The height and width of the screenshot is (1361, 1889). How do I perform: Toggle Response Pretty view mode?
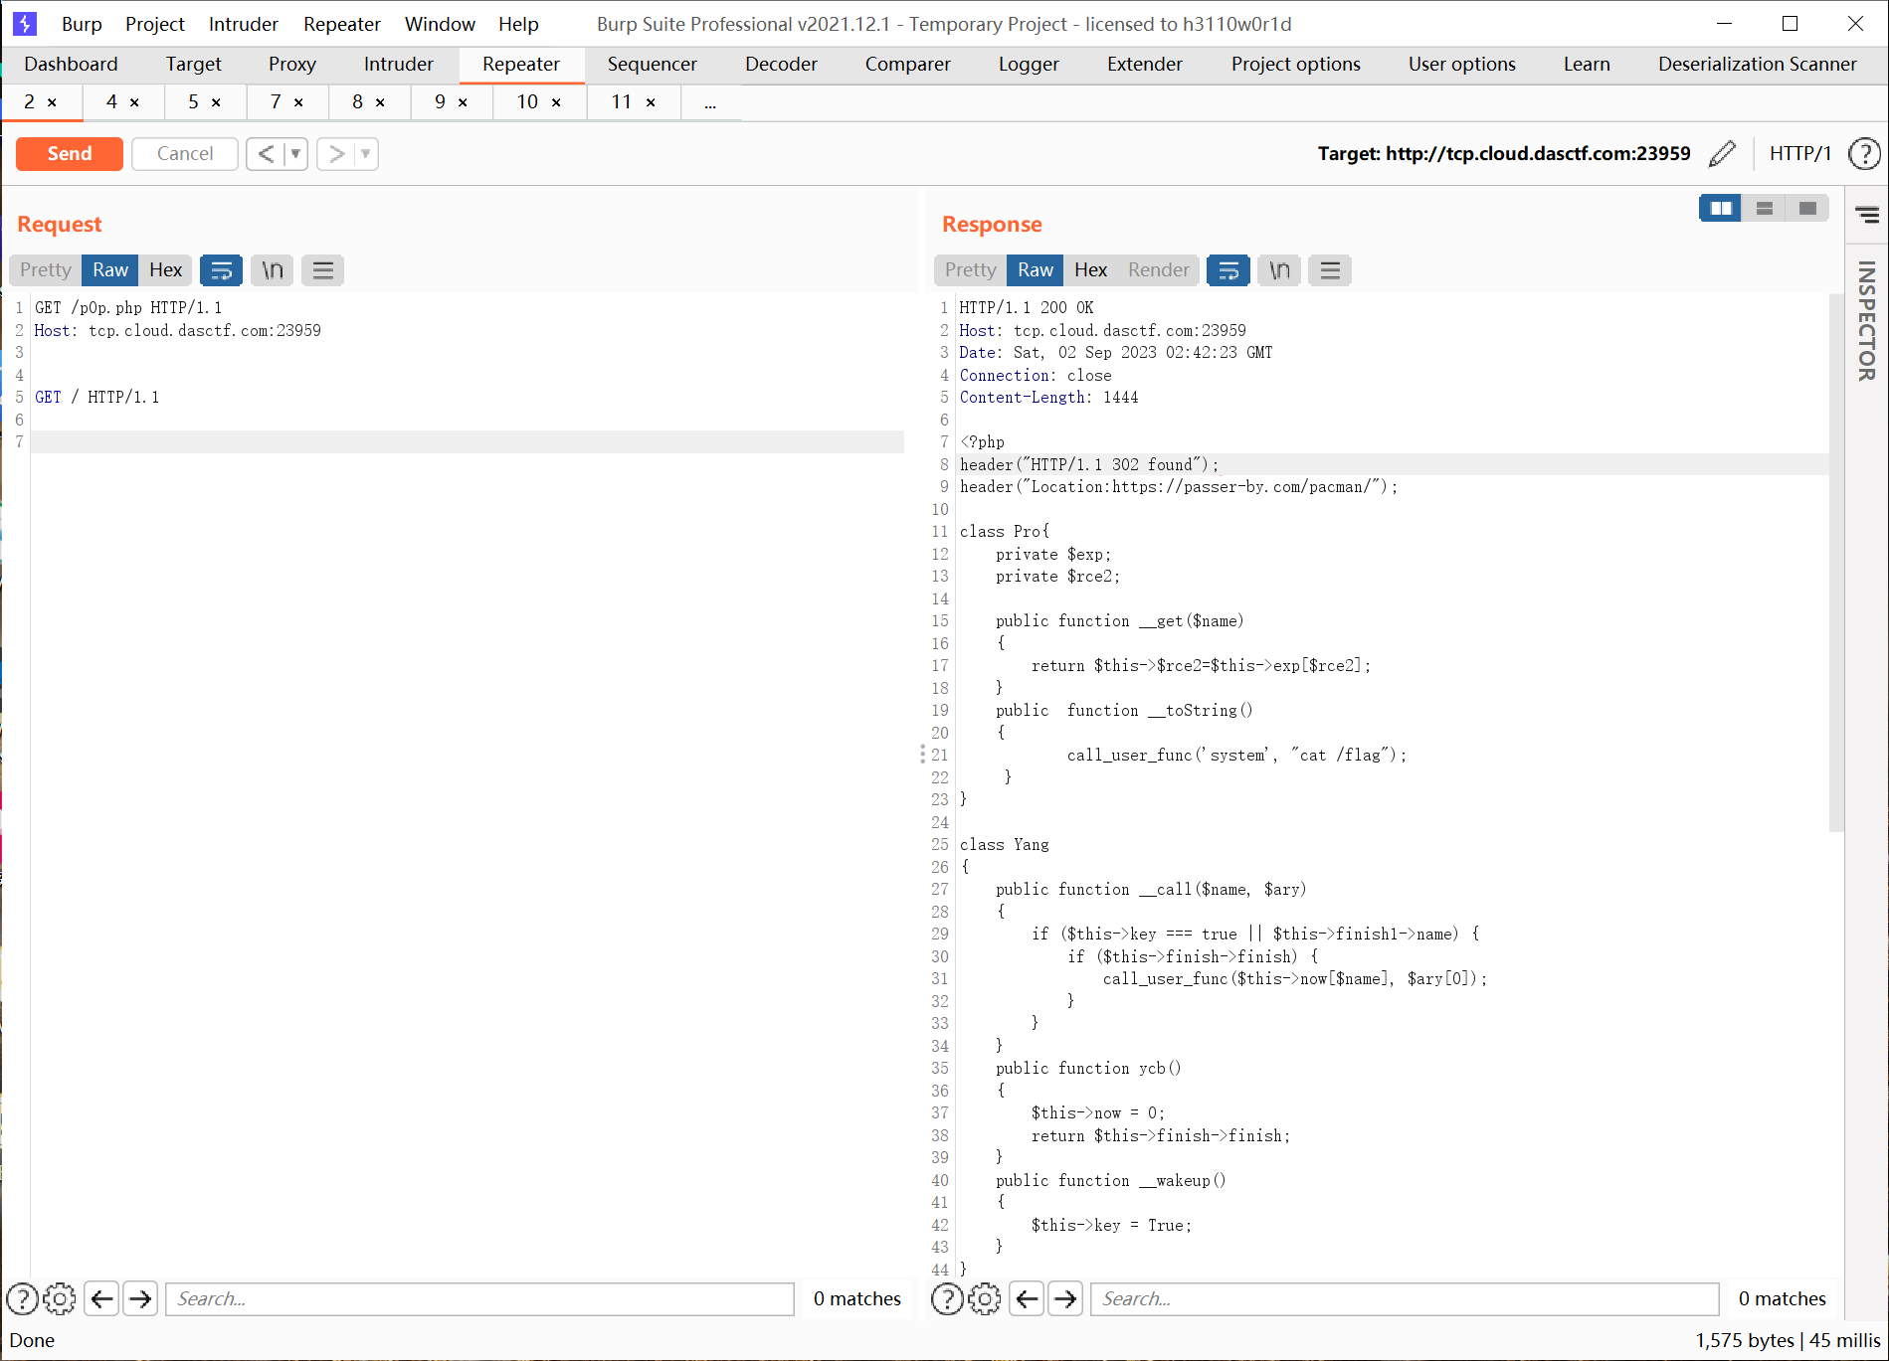click(x=970, y=270)
